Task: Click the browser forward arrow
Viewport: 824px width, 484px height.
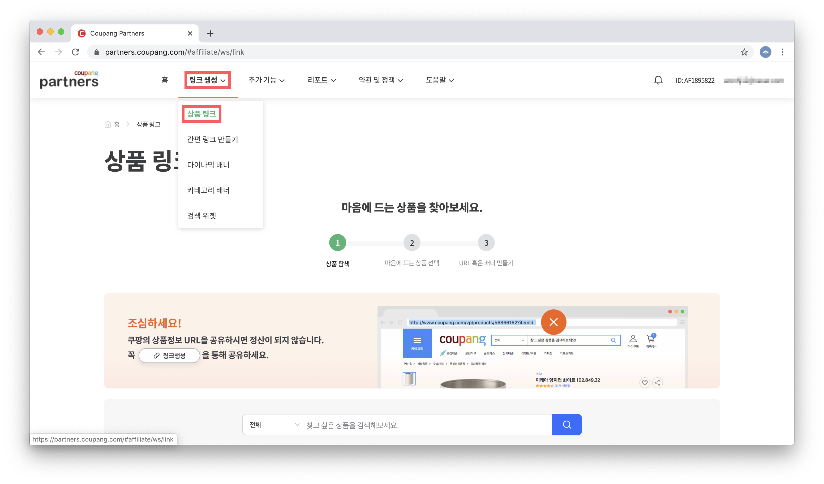Action: tap(58, 52)
